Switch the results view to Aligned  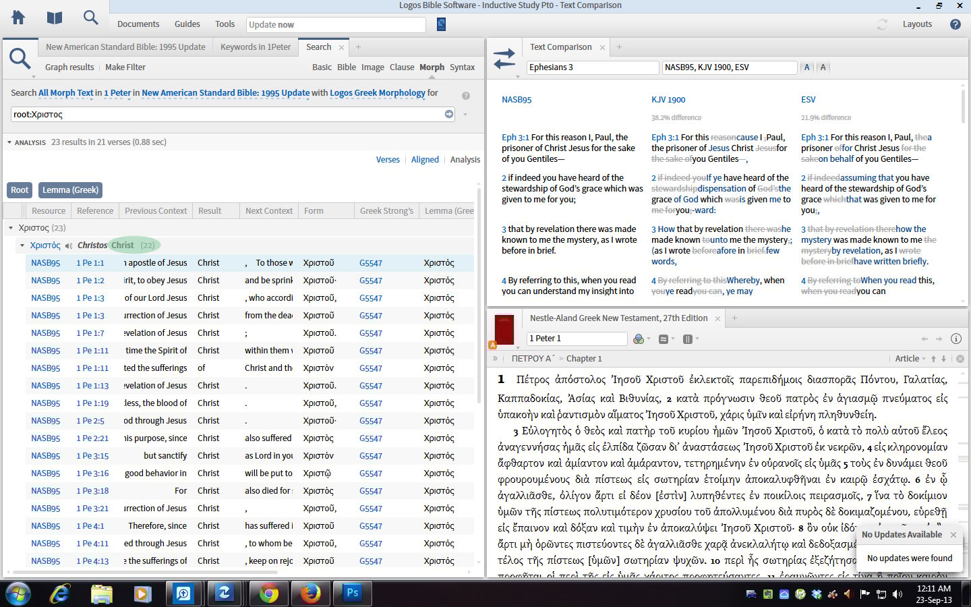[425, 160]
